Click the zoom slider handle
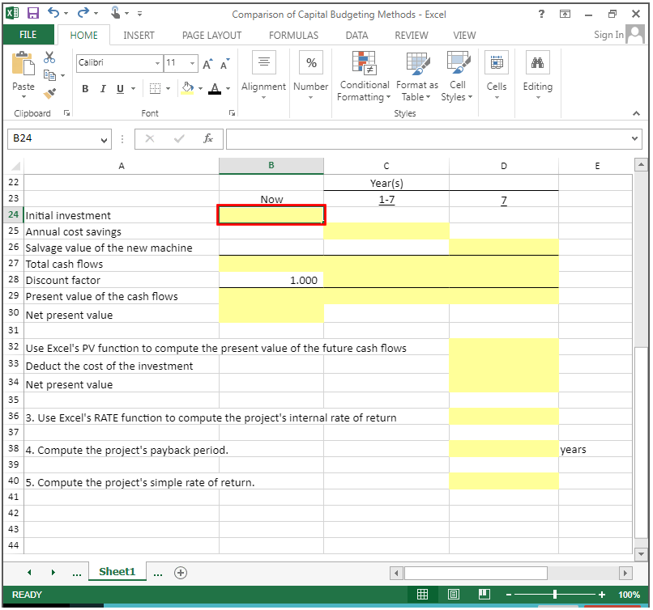Image resolution: width=653 pixels, height=610 pixels. (554, 595)
